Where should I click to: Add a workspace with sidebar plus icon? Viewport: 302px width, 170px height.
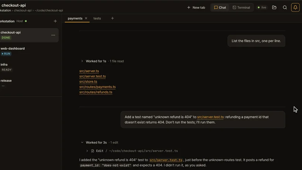point(55,21)
